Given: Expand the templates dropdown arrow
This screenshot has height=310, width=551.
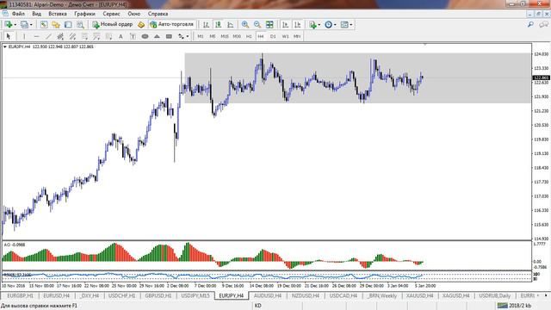Looking at the screenshot, I should pyautogui.click(x=350, y=25).
